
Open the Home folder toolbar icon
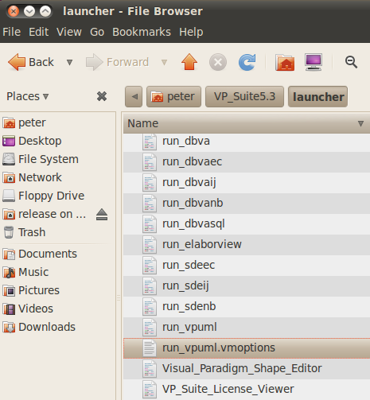(x=285, y=62)
